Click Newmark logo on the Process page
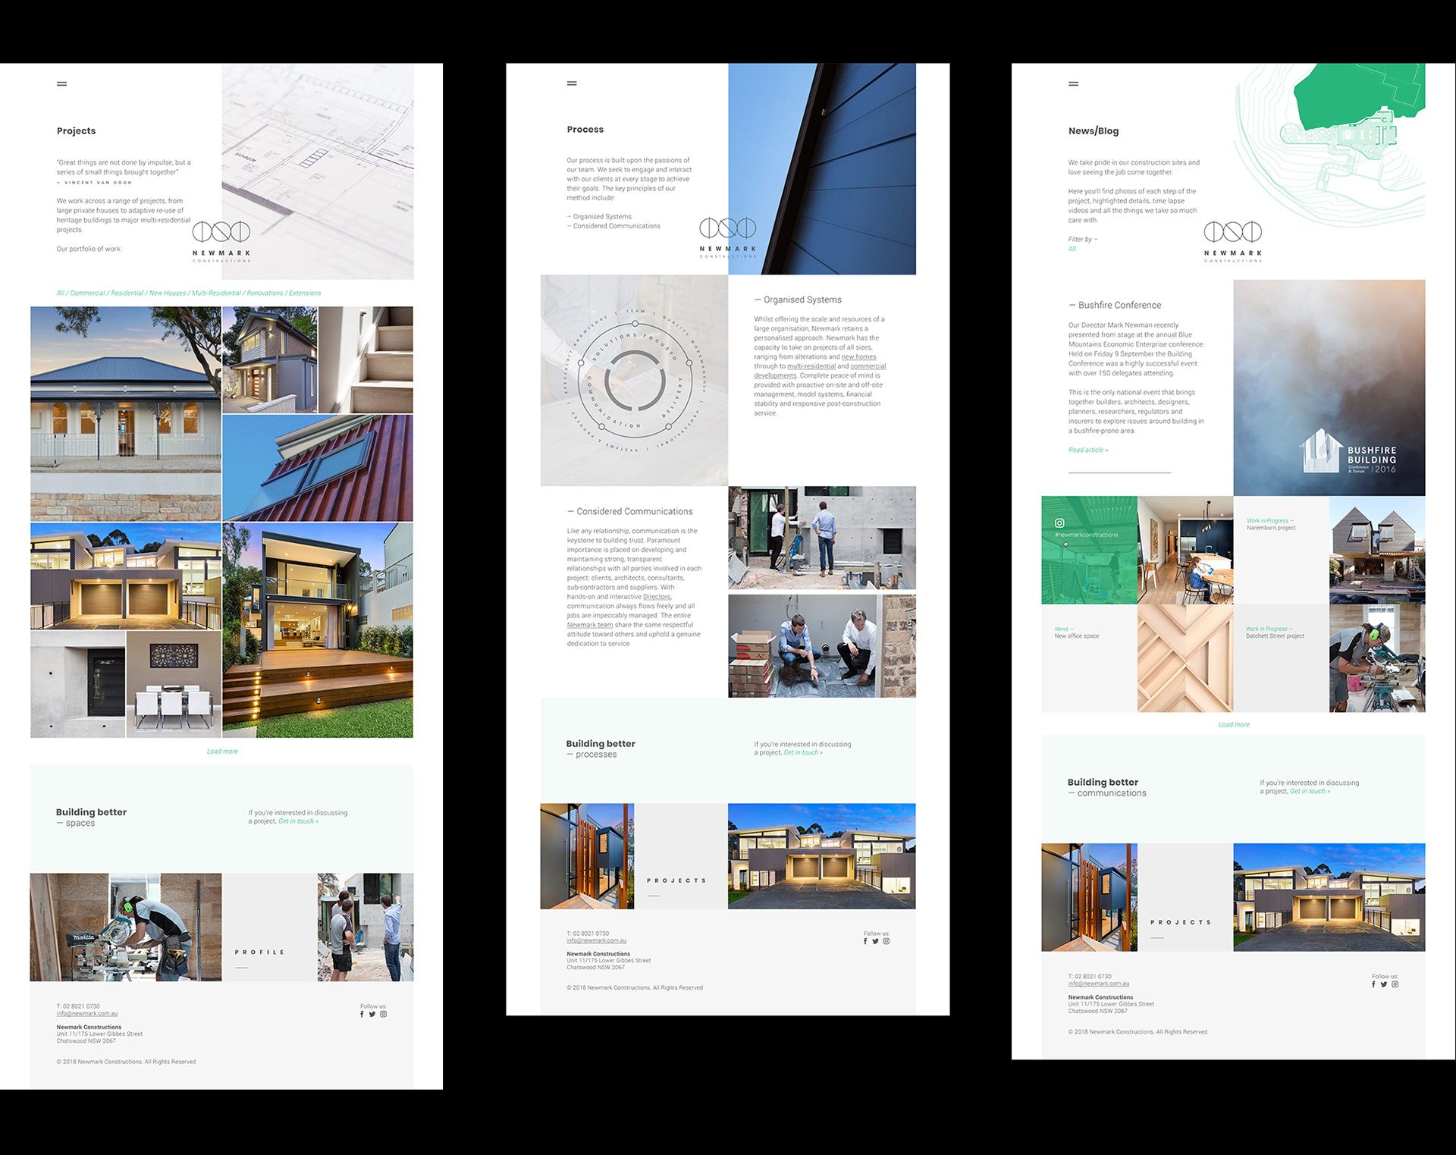 point(727,236)
